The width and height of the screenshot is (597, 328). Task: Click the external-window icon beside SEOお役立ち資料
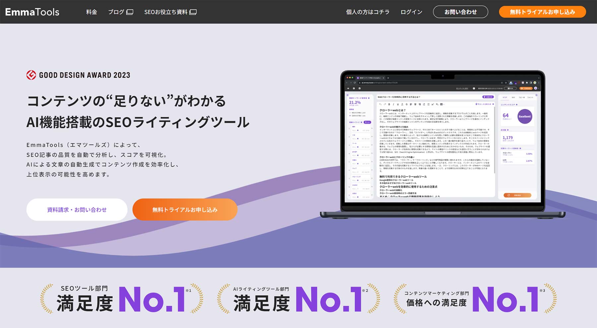coord(193,12)
